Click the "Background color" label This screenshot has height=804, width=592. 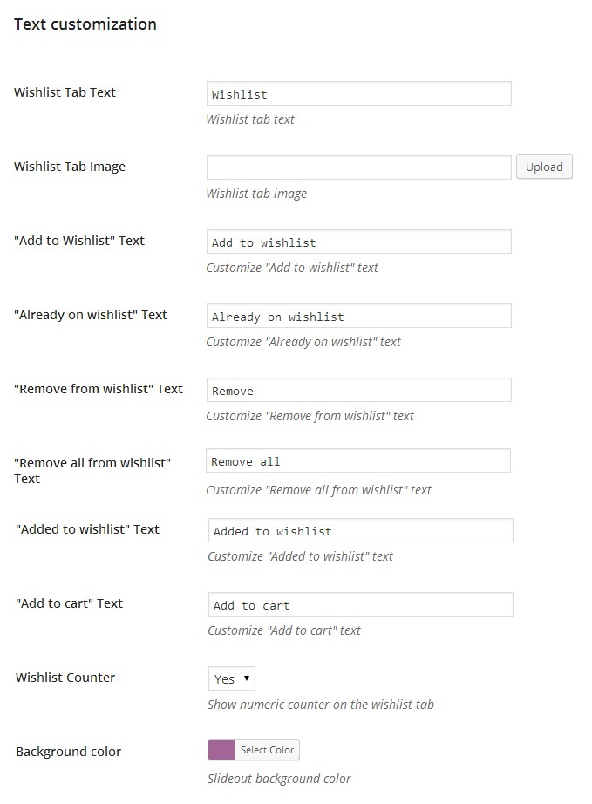click(x=69, y=752)
